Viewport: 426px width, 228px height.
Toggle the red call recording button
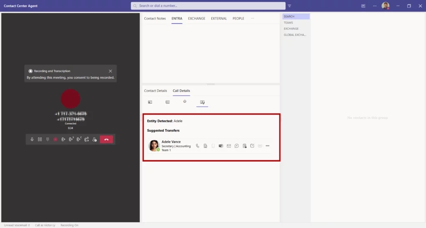(55, 140)
